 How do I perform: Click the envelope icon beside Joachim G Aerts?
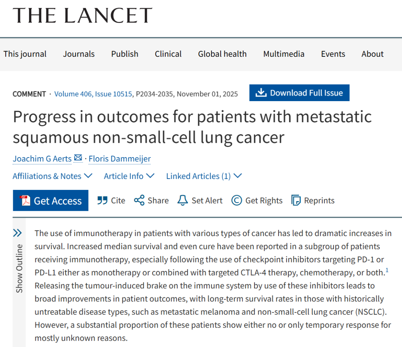[78, 158]
